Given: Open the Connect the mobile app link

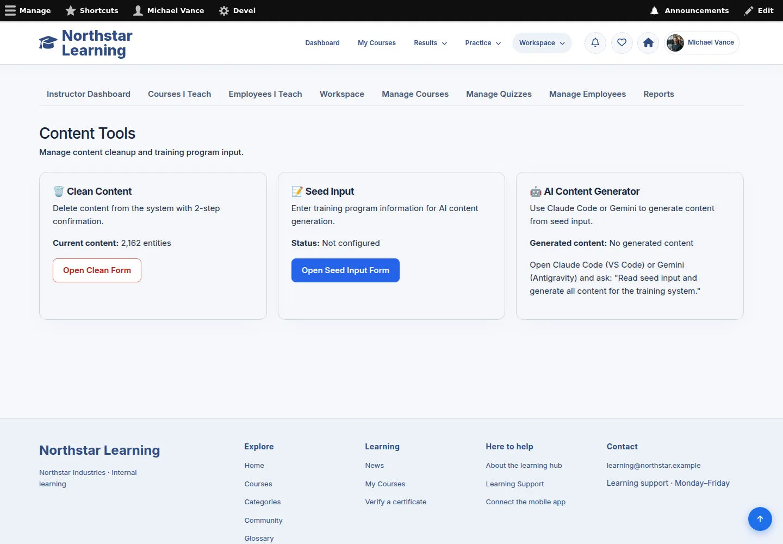Looking at the screenshot, I should click(526, 502).
